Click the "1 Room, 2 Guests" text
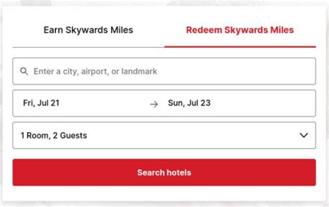The image size is (329, 207). pyautogui.click(x=53, y=135)
